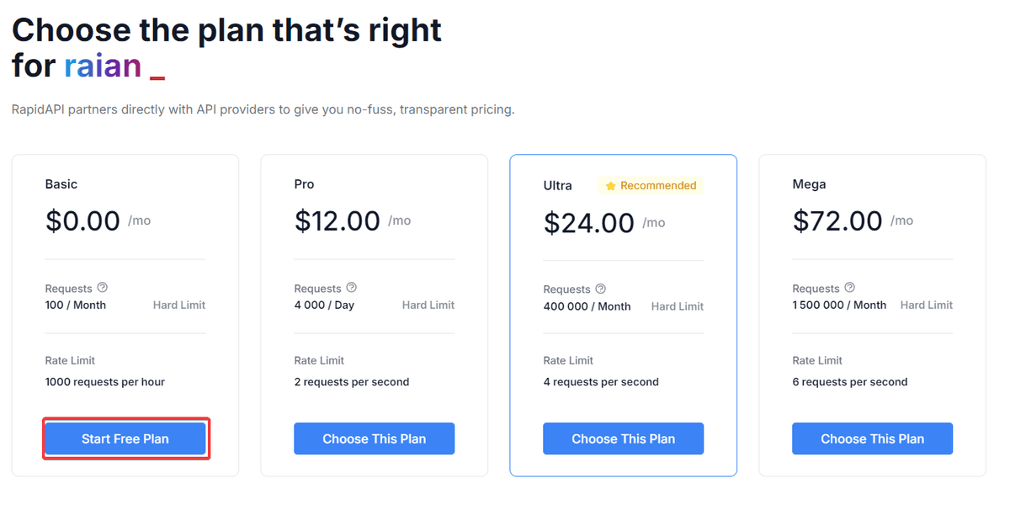Click the $0.00 Basic price
Screen dimensions: 1010x510
click(x=82, y=220)
